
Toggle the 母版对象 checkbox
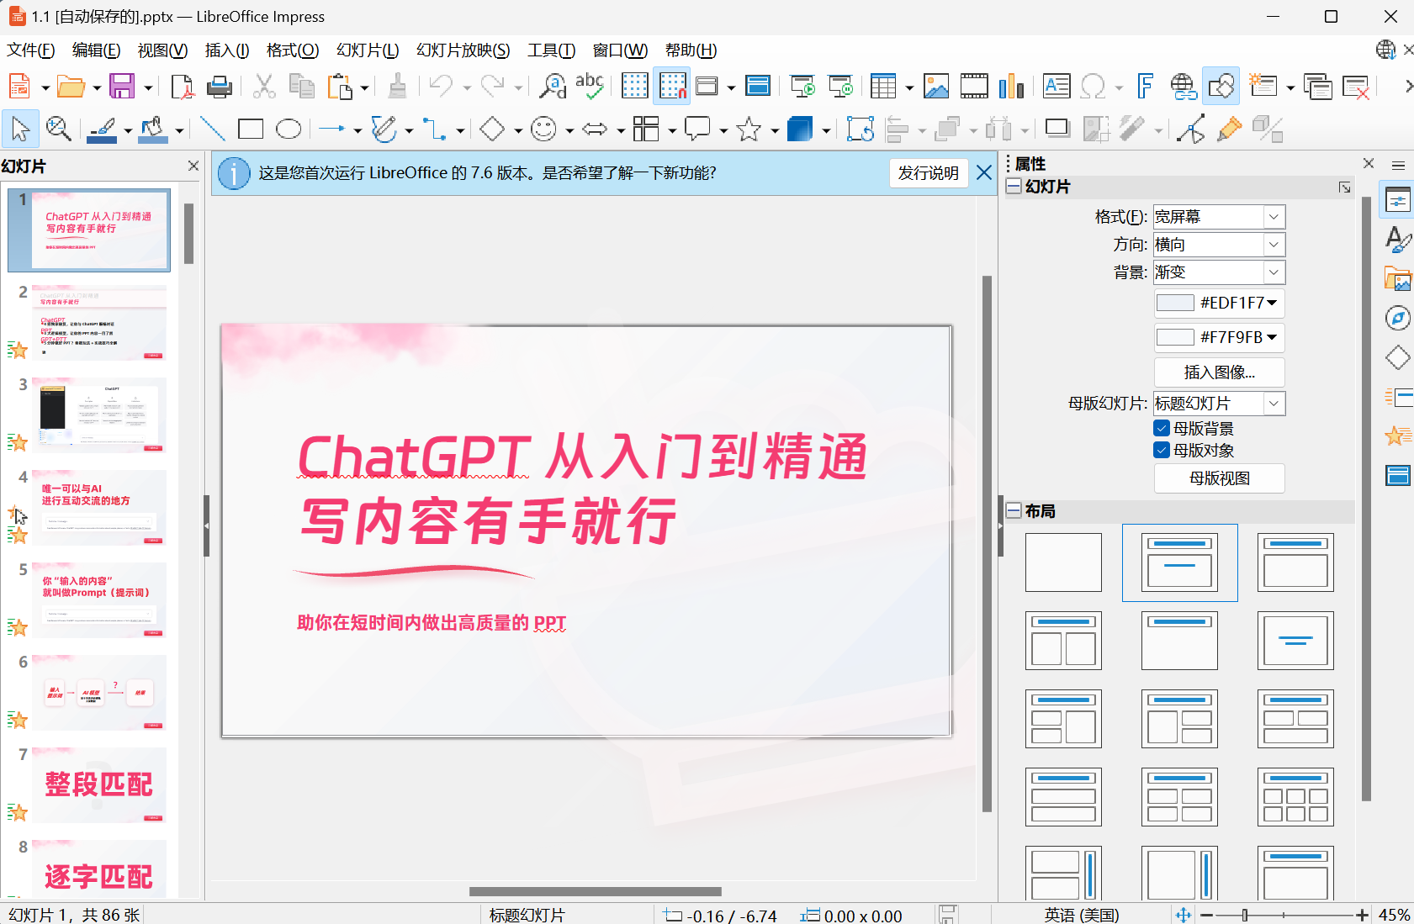(x=1162, y=451)
